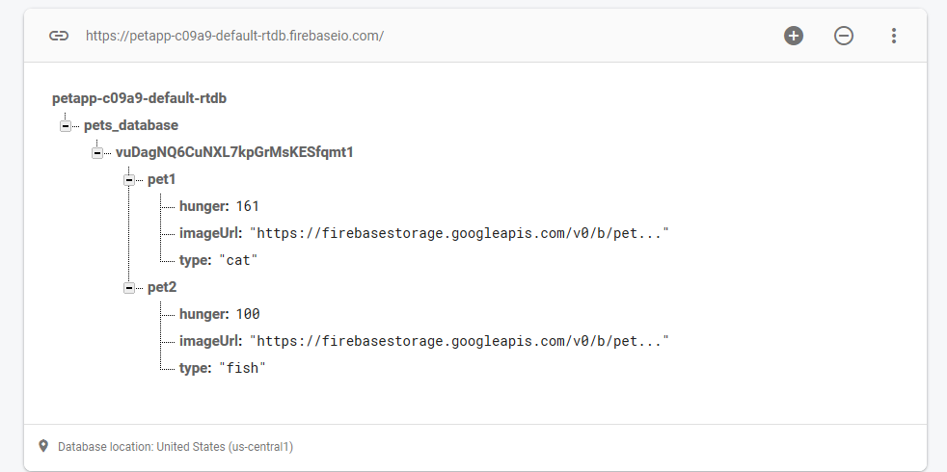Image resolution: width=947 pixels, height=472 pixels.
Task: Click the plus icon to add data
Action: pos(794,36)
